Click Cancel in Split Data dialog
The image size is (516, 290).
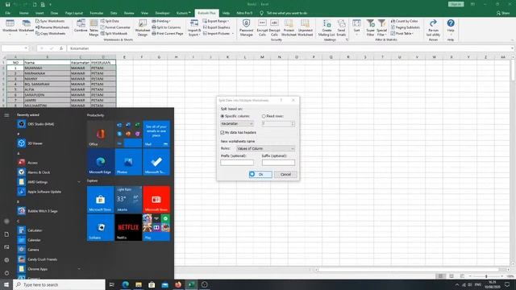(285, 174)
